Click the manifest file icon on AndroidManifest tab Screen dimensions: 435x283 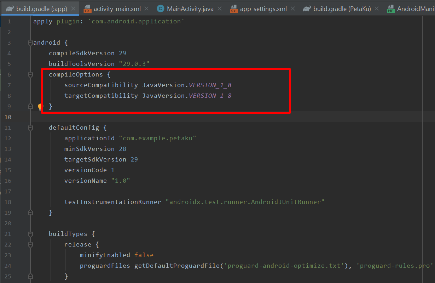coord(391,9)
